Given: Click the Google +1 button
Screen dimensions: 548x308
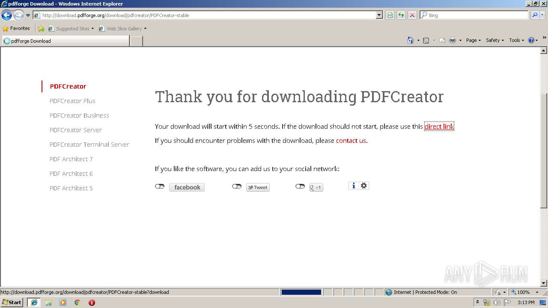Looking at the screenshot, I should [x=316, y=187].
